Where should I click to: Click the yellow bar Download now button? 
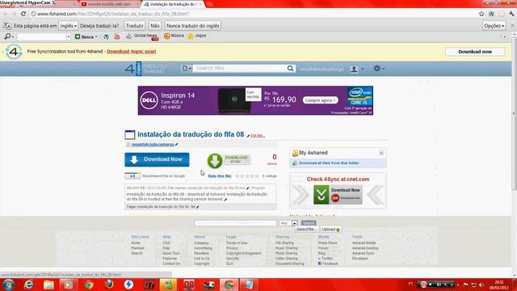pyautogui.click(x=475, y=52)
